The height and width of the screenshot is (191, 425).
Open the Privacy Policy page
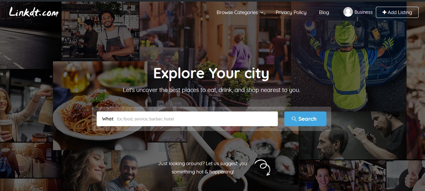point(291,12)
